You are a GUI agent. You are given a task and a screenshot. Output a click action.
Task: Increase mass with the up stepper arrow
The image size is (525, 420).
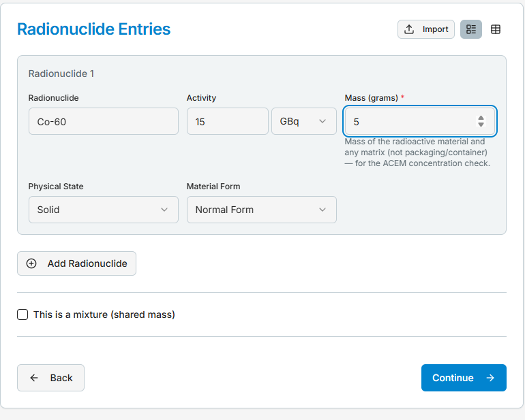tap(481, 118)
